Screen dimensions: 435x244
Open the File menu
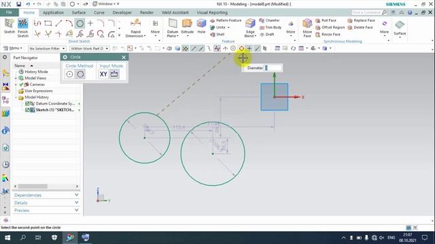(x=9, y=12)
